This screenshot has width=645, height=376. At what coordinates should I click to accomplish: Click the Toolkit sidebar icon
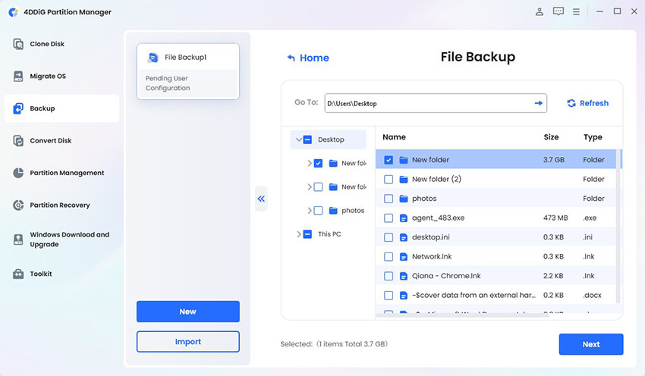(18, 274)
